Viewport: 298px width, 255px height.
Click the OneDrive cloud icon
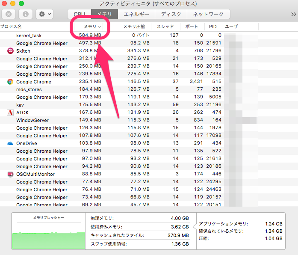point(10,143)
